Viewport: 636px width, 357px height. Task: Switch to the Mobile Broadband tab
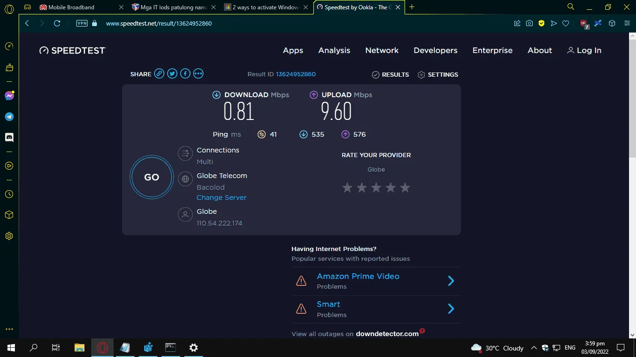pos(82,7)
